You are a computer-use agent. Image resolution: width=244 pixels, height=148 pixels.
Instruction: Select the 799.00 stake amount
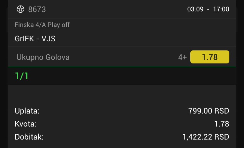200,111
